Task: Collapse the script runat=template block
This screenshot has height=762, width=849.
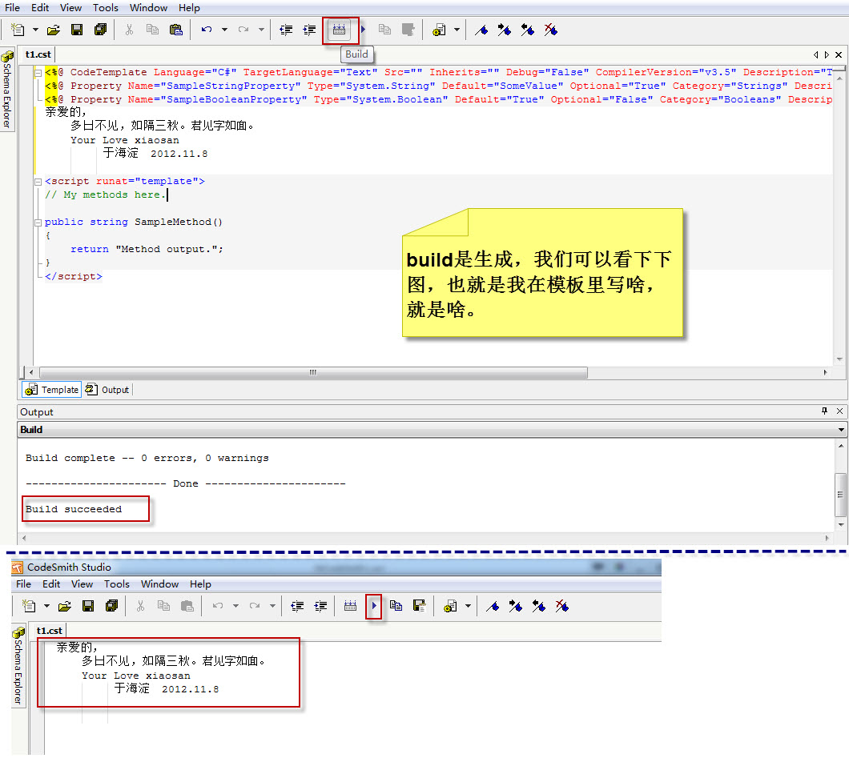Action: (38, 182)
